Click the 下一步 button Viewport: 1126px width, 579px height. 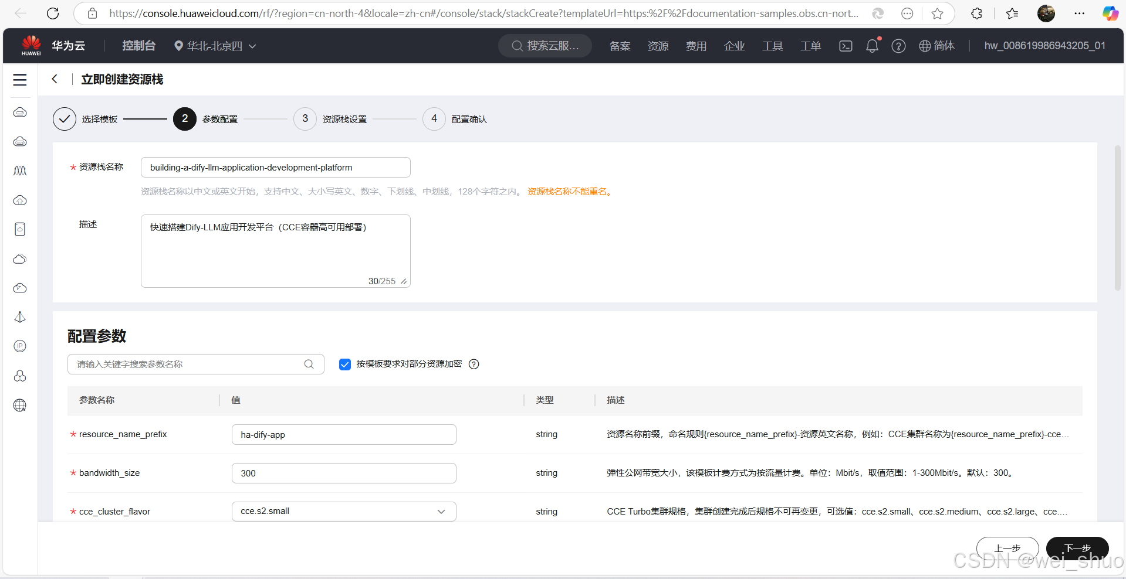click(x=1078, y=549)
